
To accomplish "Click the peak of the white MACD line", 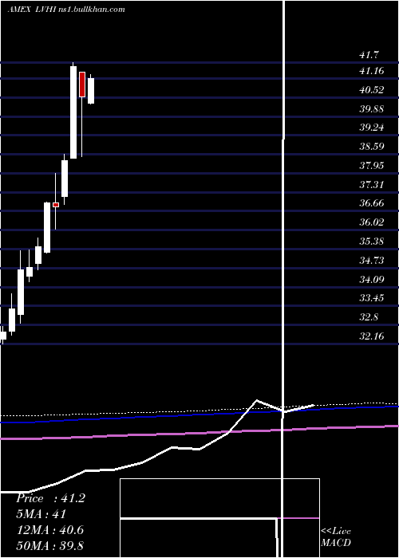I will [256, 400].
